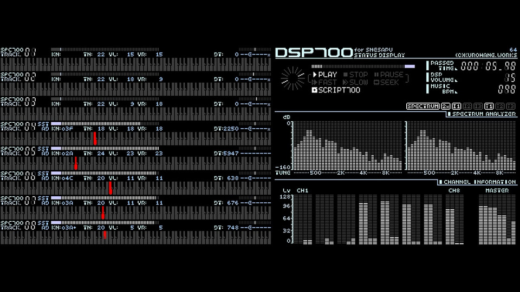520x292 pixels.
Task: Click Track 02 piano keyboard
Action: [x=135, y=89]
